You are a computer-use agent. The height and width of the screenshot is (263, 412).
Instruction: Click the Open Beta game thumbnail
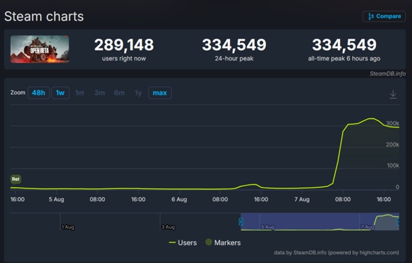click(40, 49)
